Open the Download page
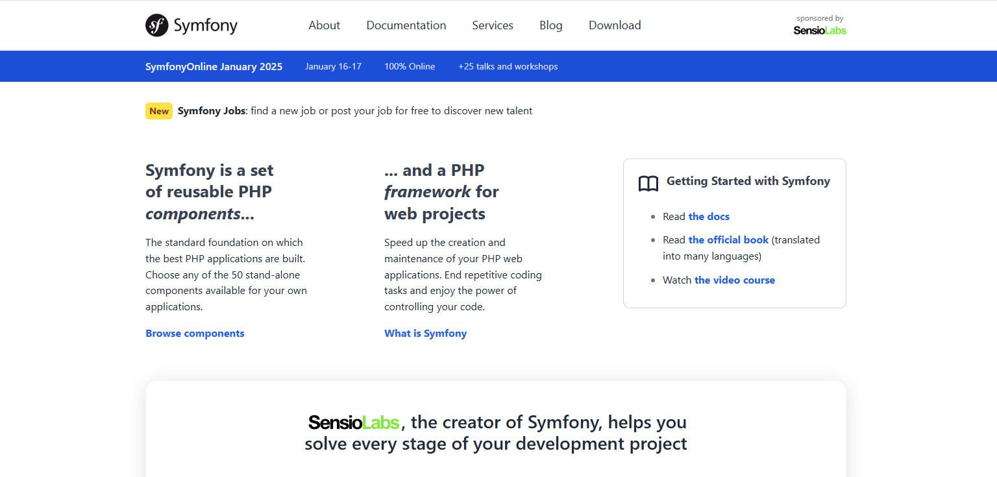Viewport: 997px width, 477px height. point(614,25)
